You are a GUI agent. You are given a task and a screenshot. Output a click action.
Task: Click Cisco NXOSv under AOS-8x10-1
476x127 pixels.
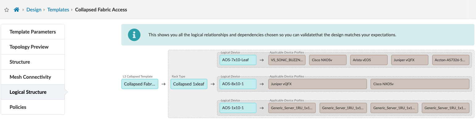[x=420, y=84]
